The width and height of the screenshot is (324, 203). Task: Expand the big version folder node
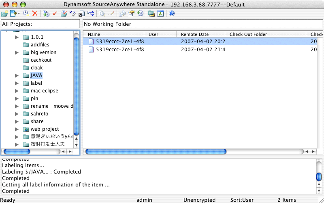point(17,52)
